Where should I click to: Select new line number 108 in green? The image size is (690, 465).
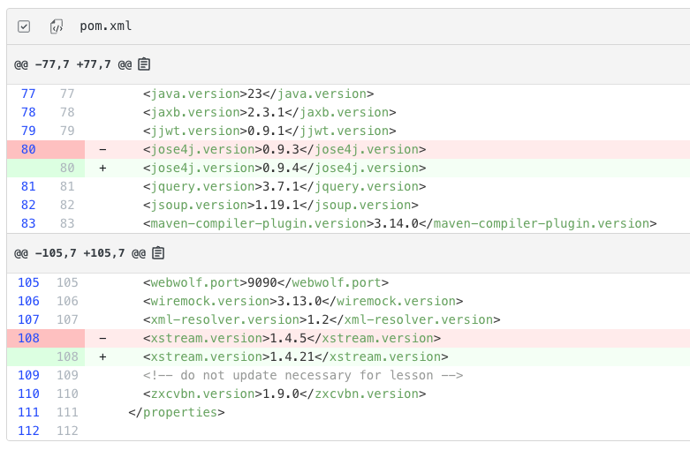pyautogui.click(x=67, y=356)
